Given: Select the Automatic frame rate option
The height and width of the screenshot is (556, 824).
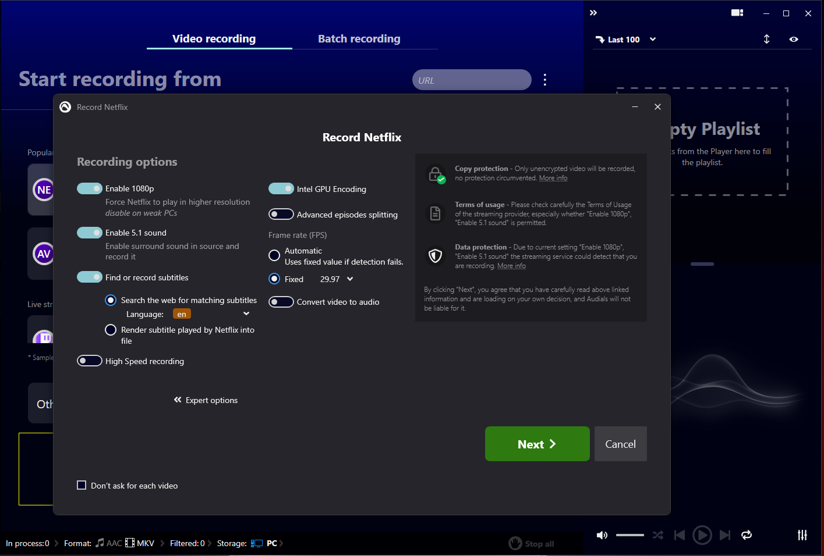Looking at the screenshot, I should pos(274,255).
